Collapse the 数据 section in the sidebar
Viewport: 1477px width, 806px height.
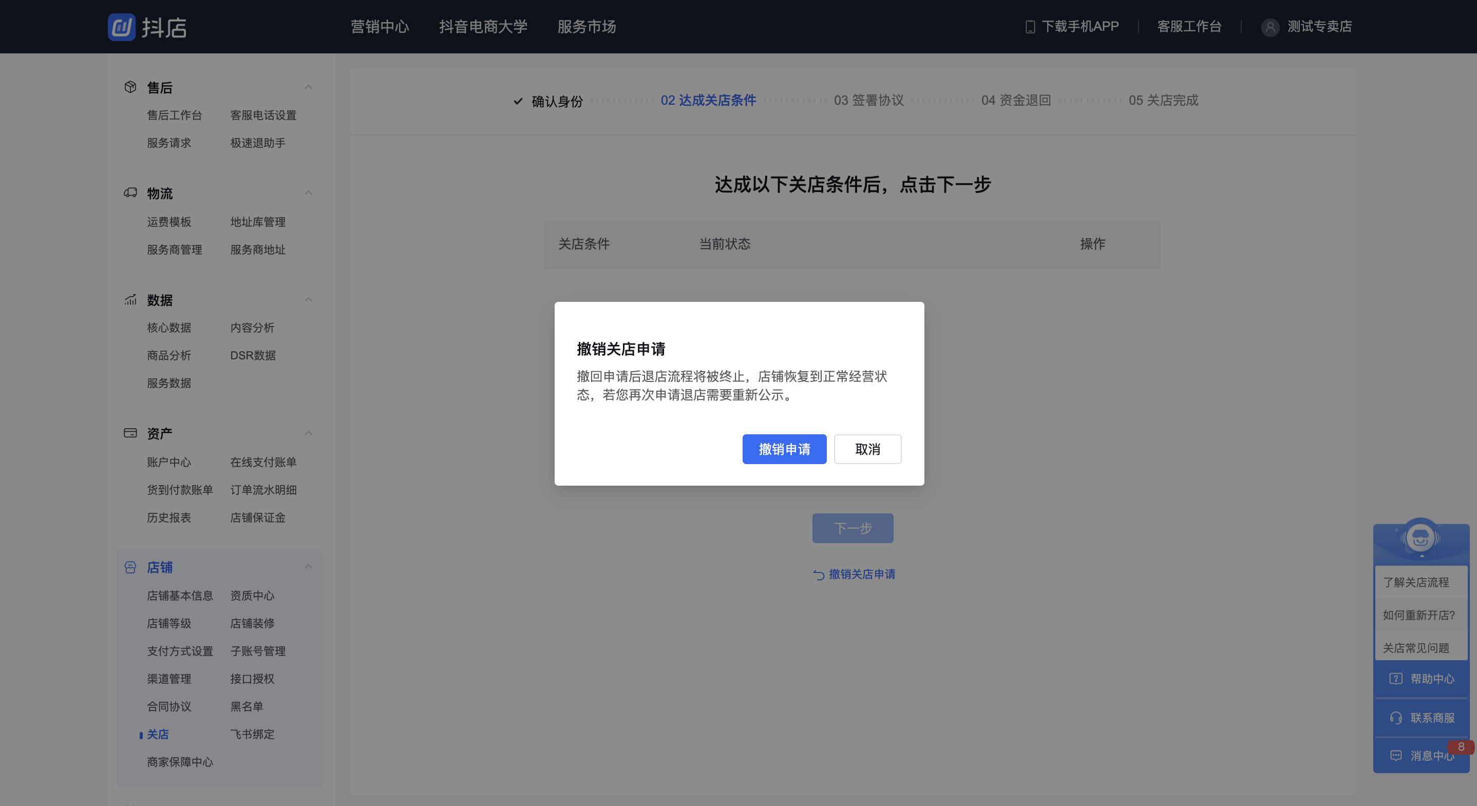tap(309, 300)
